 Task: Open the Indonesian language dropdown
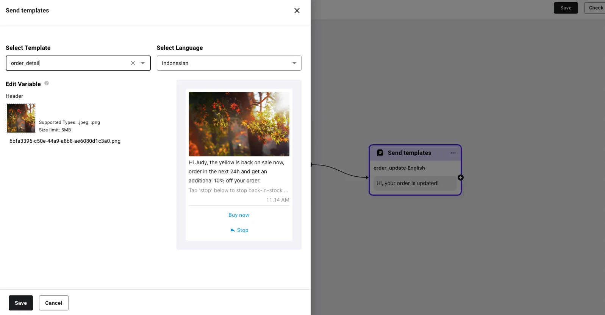point(229,63)
